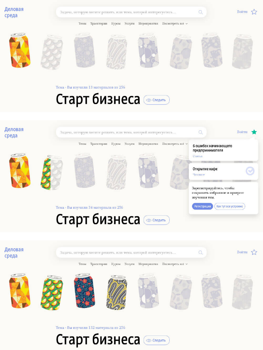This screenshot has height=350, width=263.
Task: Toggle Следить eye button in bottom section
Action: (156, 340)
